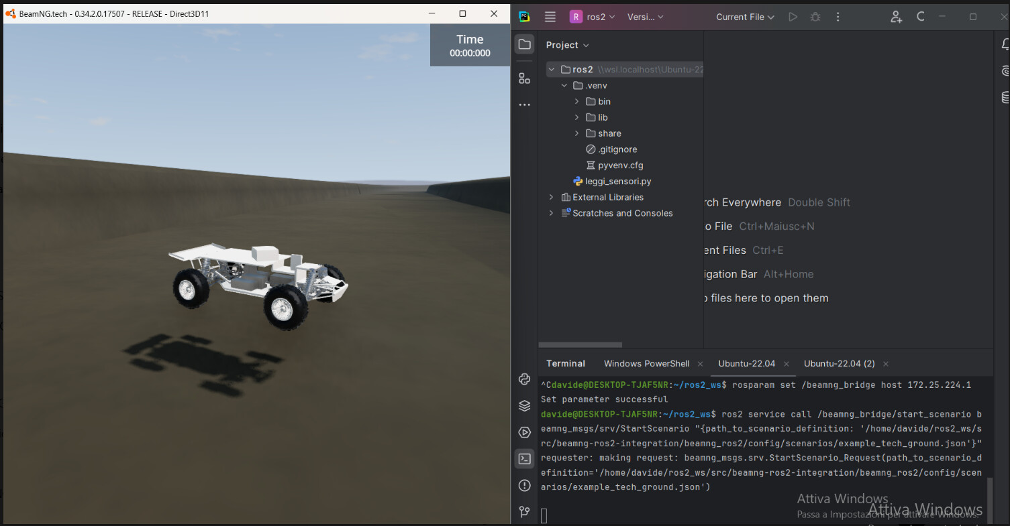Open the Notifications bell in the right sidebar
1010x526 pixels.
pyautogui.click(x=1005, y=45)
